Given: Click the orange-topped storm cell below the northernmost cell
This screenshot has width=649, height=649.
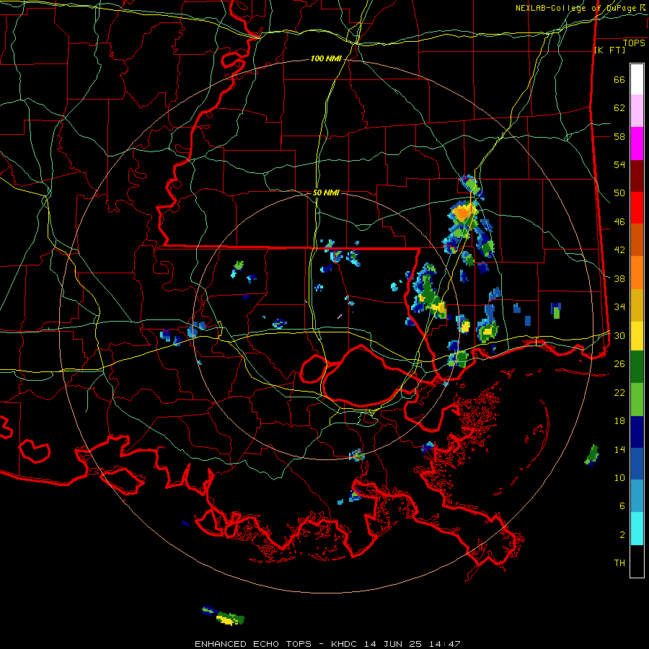Looking at the screenshot, I should click(x=464, y=212).
